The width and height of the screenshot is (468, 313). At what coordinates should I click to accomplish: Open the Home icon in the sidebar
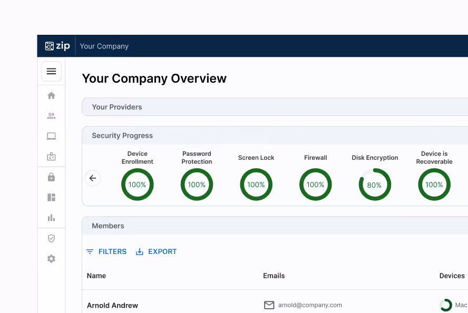[x=51, y=95]
